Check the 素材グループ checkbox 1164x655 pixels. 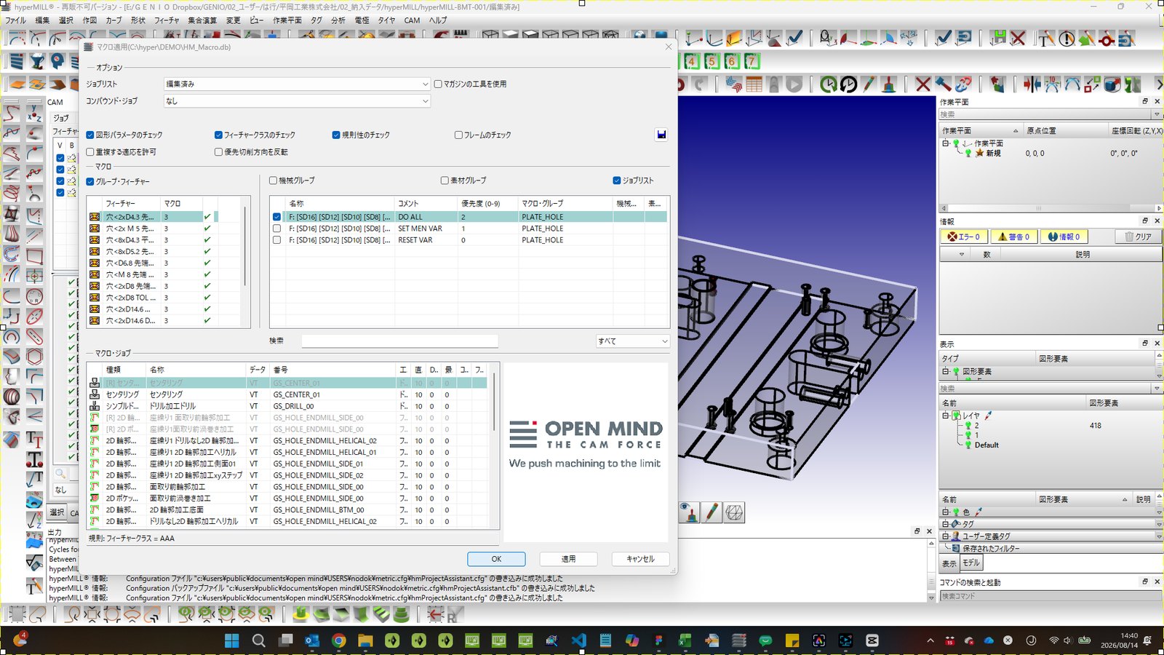tap(445, 180)
